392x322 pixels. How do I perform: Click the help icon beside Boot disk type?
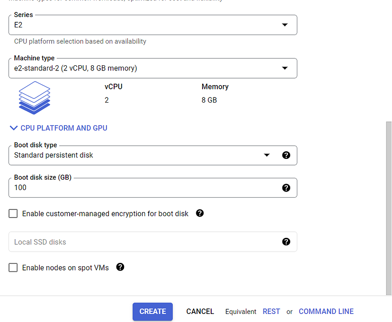click(286, 155)
